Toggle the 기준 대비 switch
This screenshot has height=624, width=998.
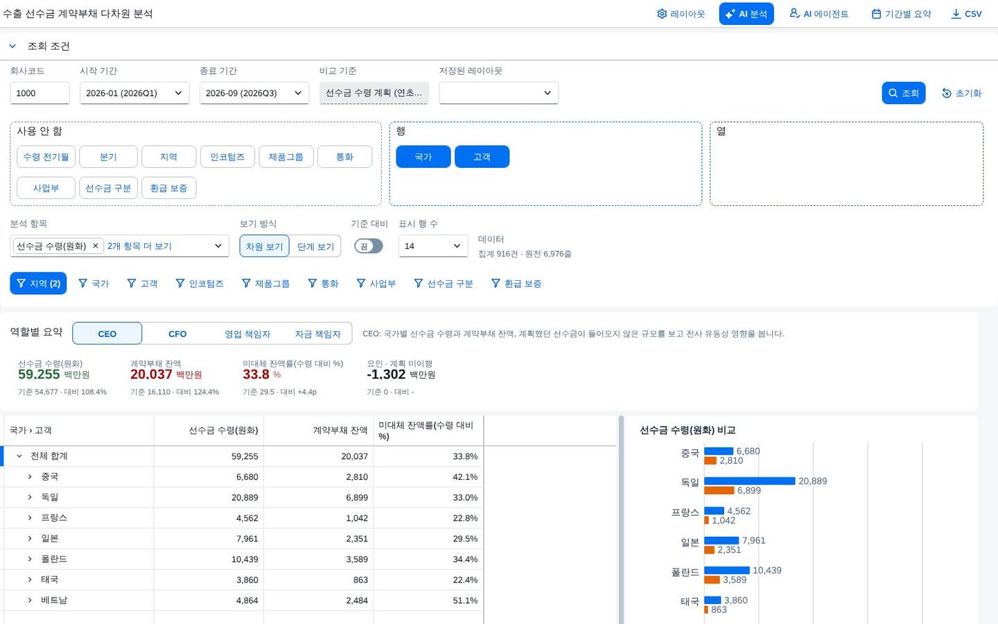tap(369, 246)
